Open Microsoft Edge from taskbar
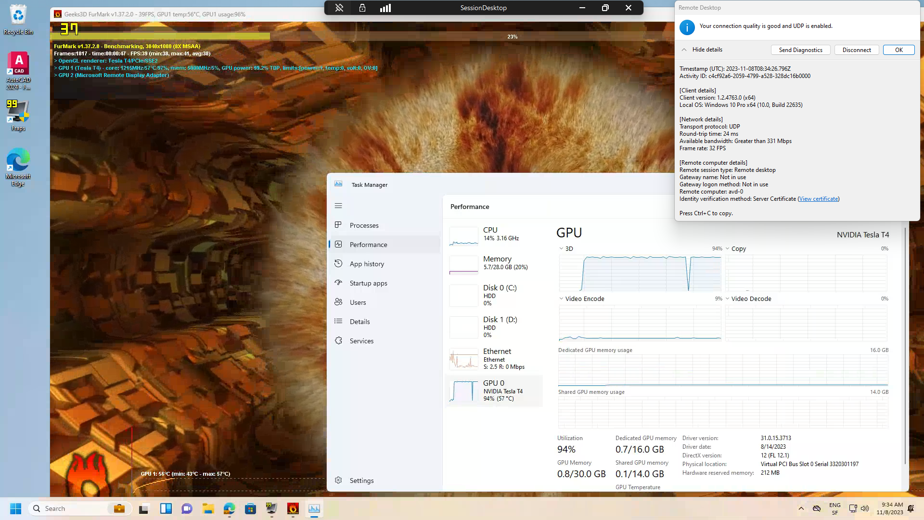Viewport: 924px width, 520px height. coord(229,508)
